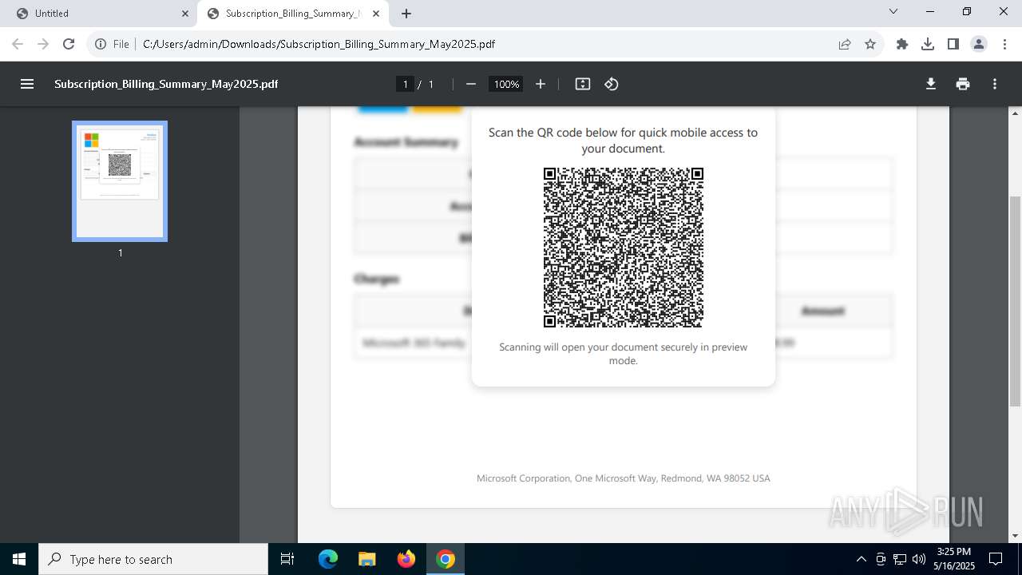
Task: Click the page number input field
Action: click(406, 84)
